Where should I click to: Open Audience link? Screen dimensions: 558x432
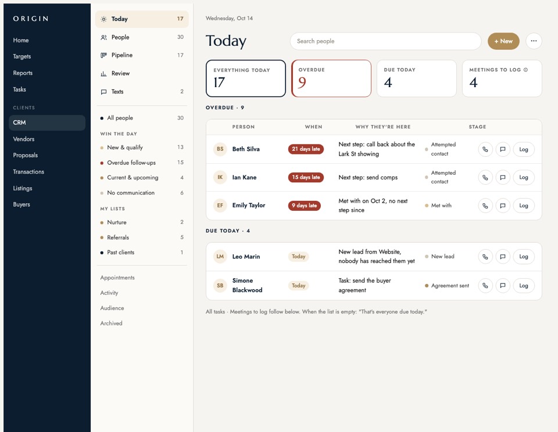[x=112, y=308]
